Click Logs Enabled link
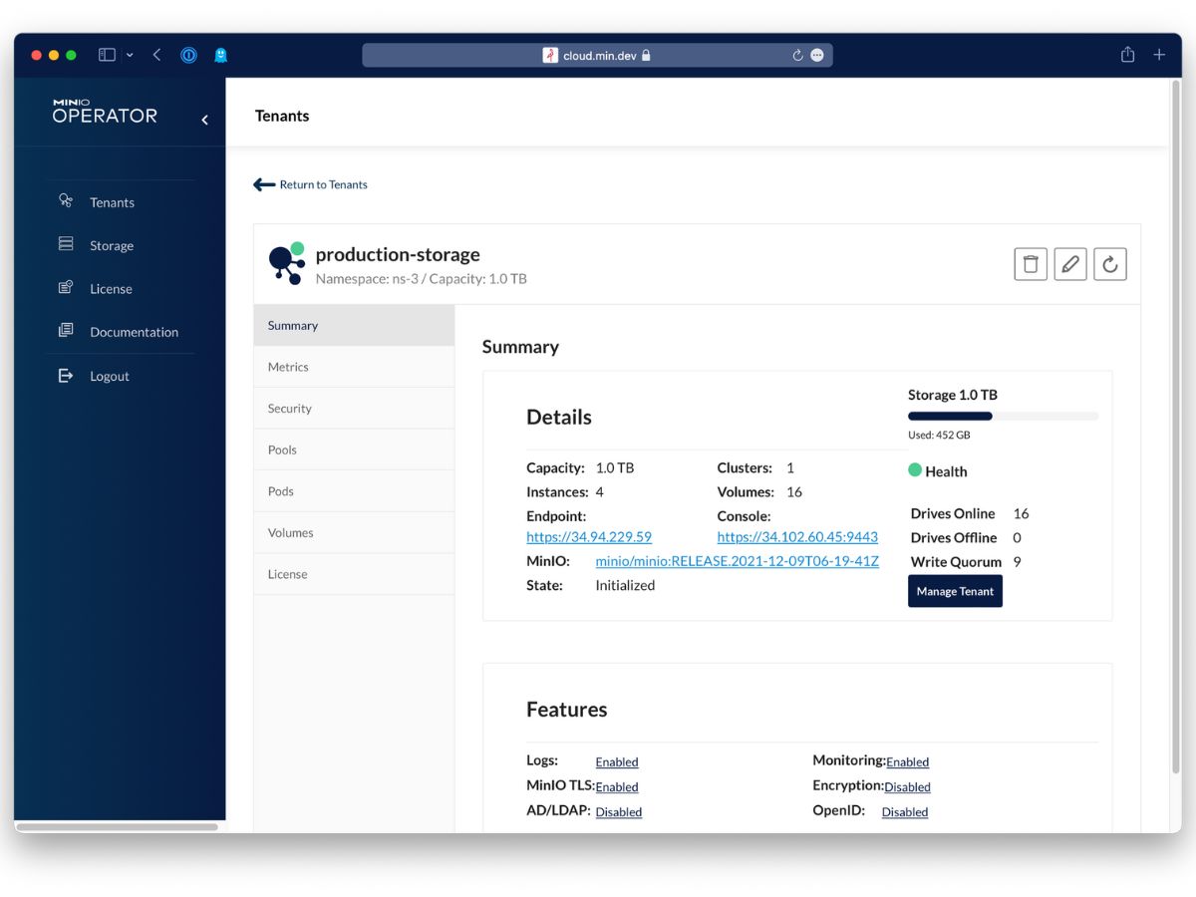Screen dimensions: 1196x897 point(617,761)
